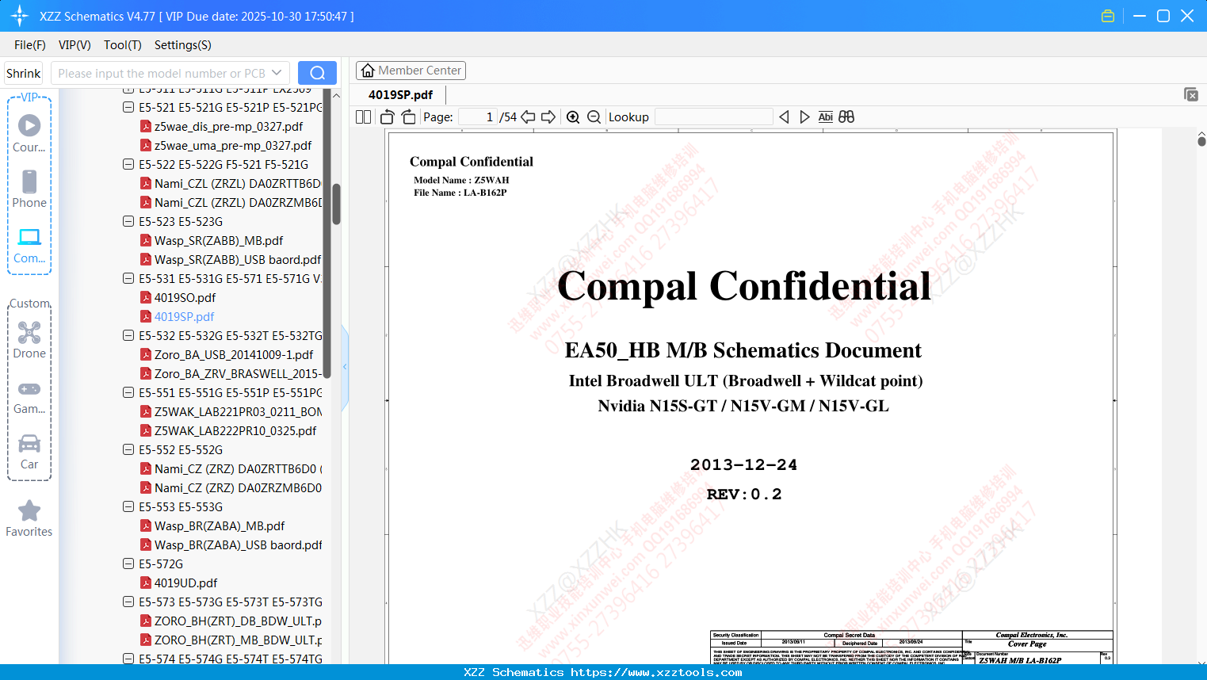Open the model number dropdown arrow
This screenshot has height=680, width=1207.
click(x=277, y=73)
